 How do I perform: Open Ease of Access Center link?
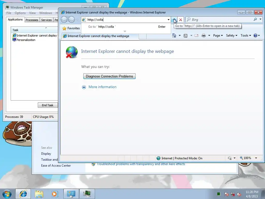point(56,166)
